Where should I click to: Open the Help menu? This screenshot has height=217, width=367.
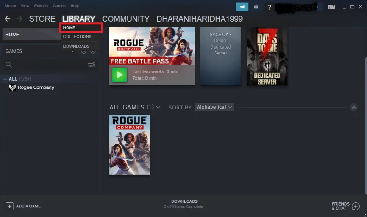coord(74,6)
